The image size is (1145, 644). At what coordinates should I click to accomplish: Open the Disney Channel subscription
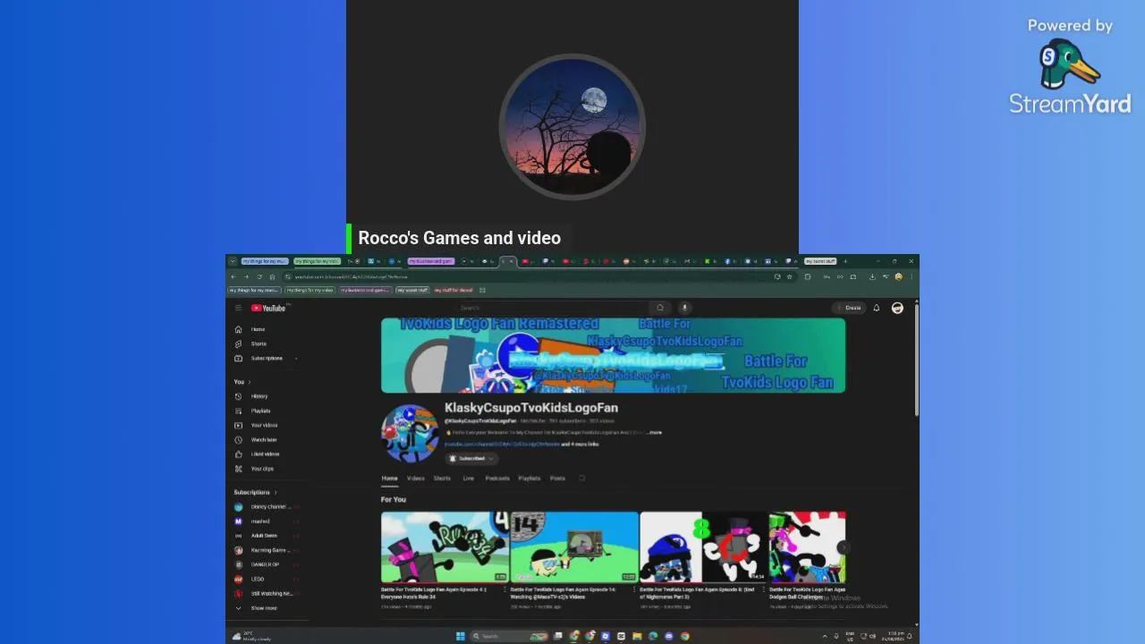point(265,506)
